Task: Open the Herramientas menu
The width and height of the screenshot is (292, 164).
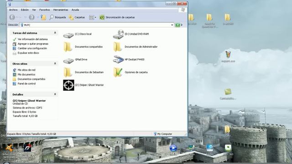Action: click(x=61, y=10)
